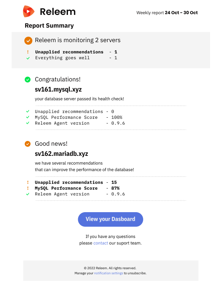Viewport: 221px width, 283px height.
Task: Click exclamation icon beside Unapplied recommendations 15
Action: pos(28,182)
